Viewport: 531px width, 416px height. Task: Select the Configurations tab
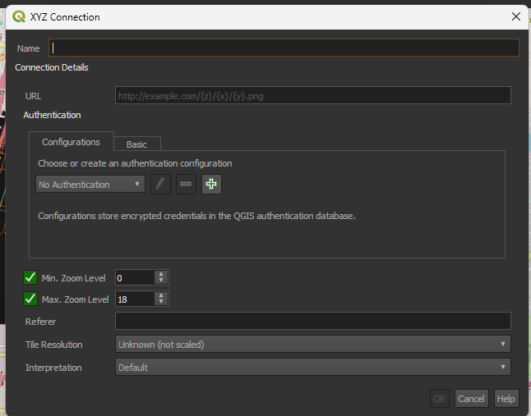(71, 142)
